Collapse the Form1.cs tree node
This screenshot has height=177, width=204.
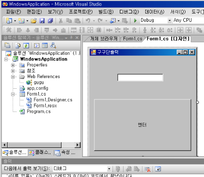[x=13, y=94]
